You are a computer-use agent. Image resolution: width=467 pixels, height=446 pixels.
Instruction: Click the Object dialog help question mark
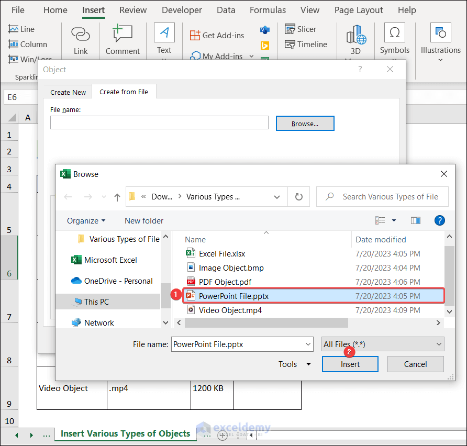coord(360,70)
